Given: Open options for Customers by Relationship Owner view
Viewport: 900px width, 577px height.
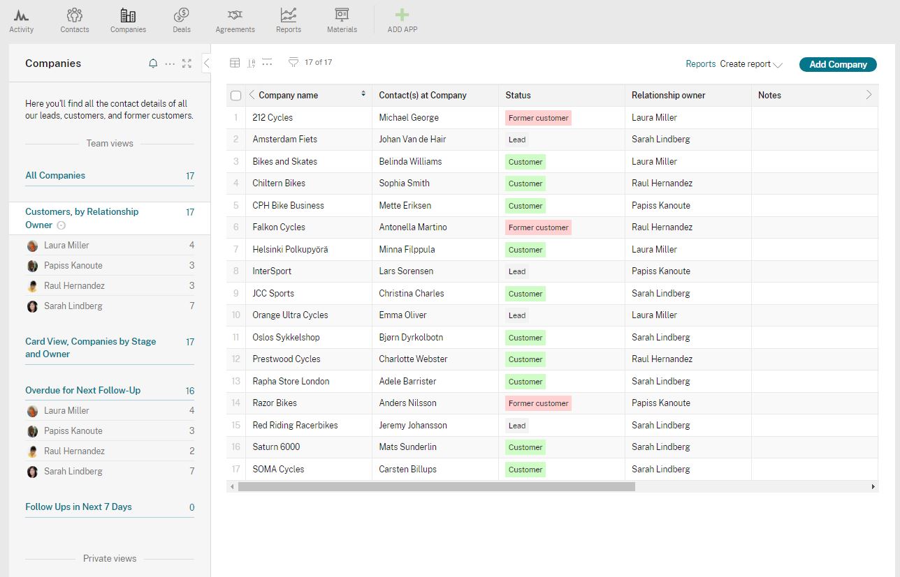Looking at the screenshot, I should [x=61, y=225].
